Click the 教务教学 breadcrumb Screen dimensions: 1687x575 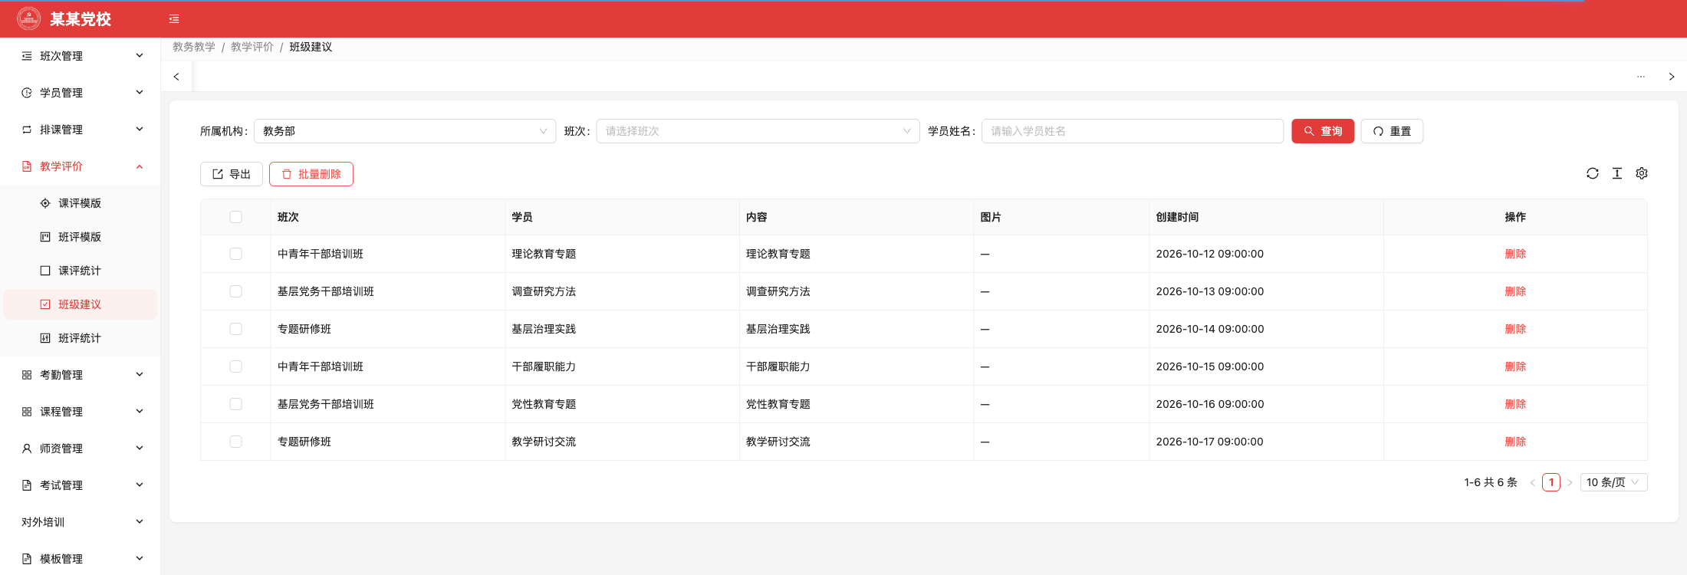(194, 47)
